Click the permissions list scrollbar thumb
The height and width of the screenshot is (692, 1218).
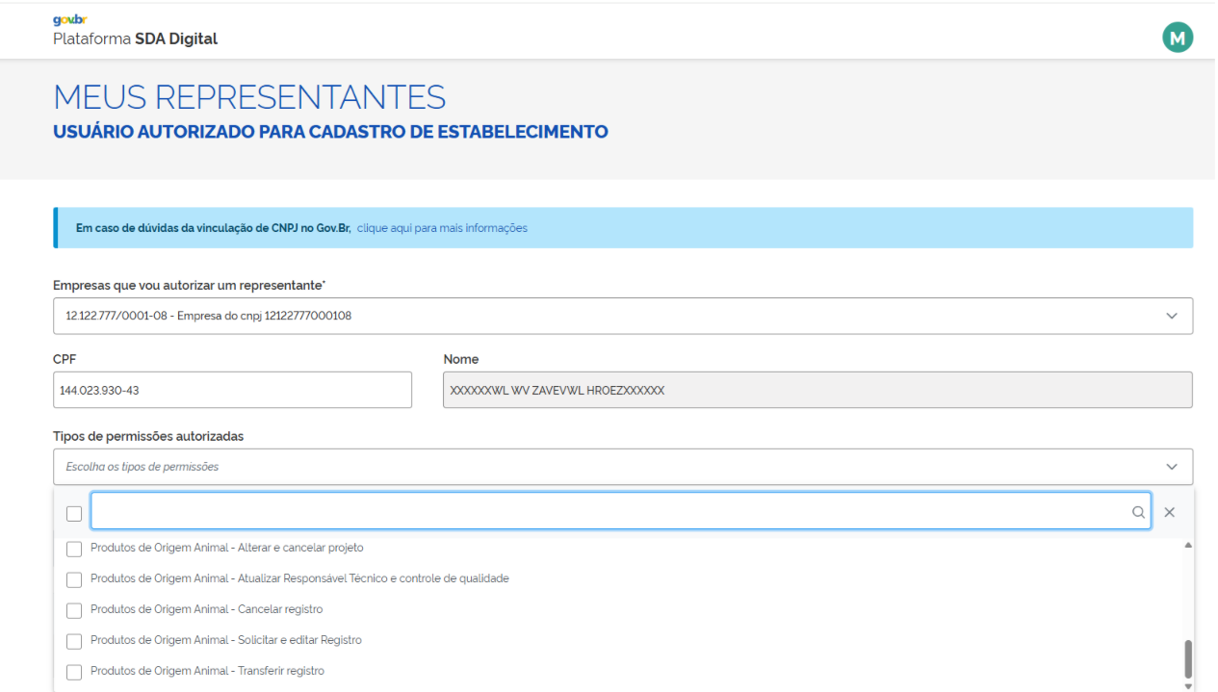click(x=1187, y=658)
